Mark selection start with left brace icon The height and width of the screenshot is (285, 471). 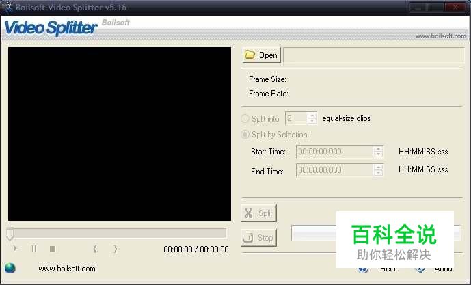(x=94, y=249)
